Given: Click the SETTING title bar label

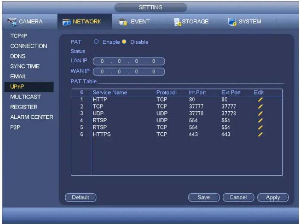Looking at the screenshot, I should [x=151, y=7].
